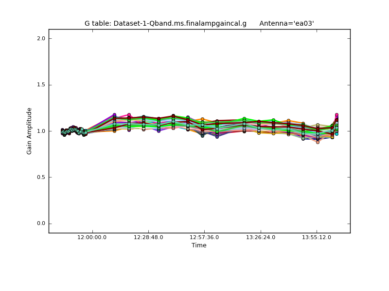Click the 12:28:48.0 time tick label
This screenshot has height=291, width=389.
coord(148,238)
